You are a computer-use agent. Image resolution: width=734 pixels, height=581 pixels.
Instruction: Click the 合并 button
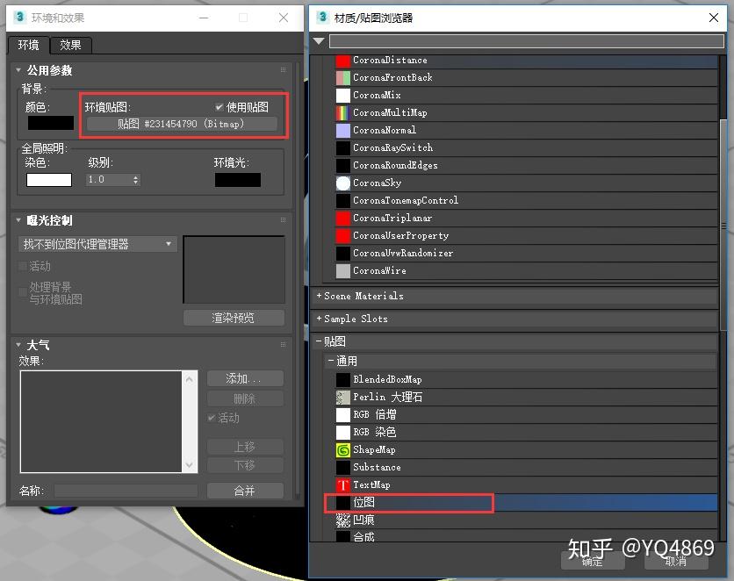[x=245, y=491]
